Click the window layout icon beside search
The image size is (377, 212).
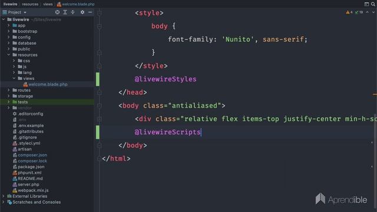pyautogui.click(x=366, y=4)
